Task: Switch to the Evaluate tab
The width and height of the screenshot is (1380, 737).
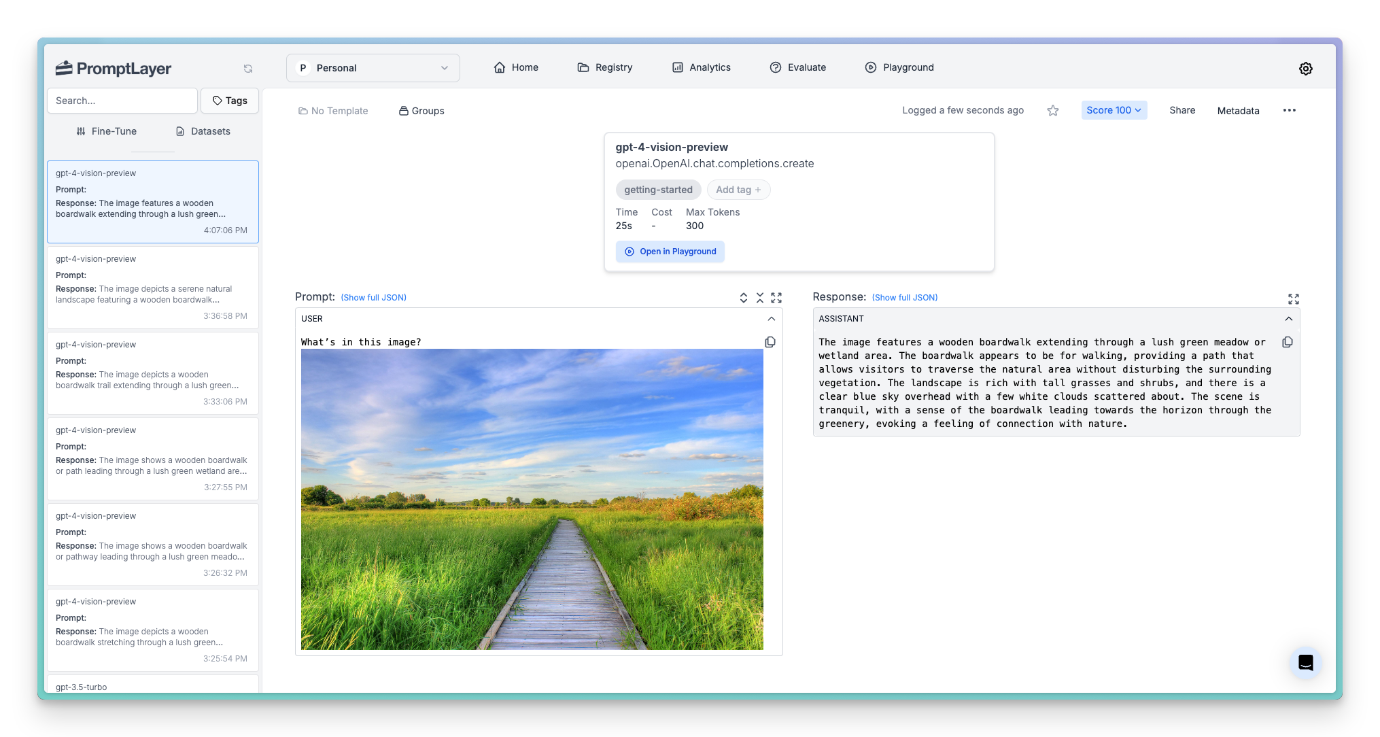Action: 798,67
